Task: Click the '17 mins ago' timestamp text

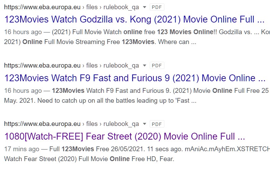Action: coord(22,149)
